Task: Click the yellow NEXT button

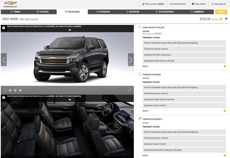Action: click(x=221, y=12)
